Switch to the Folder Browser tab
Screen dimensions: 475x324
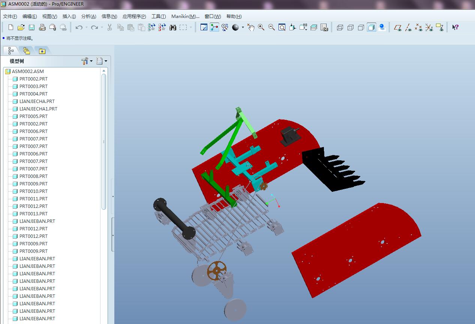(26, 51)
